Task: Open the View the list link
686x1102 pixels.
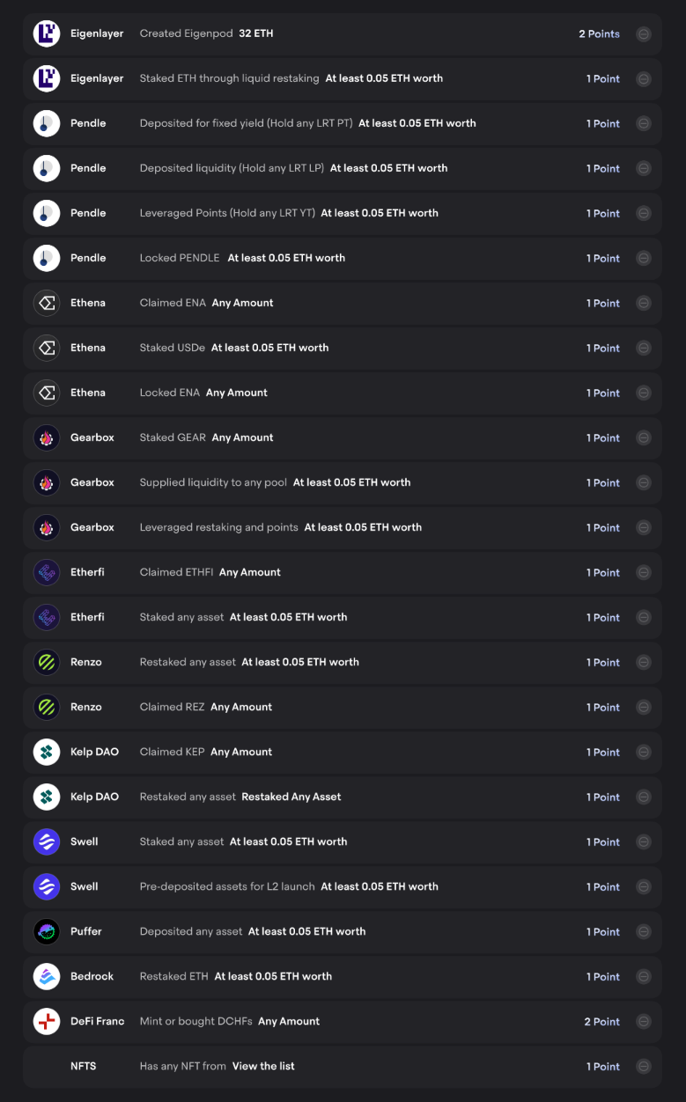Action: (263, 1066)
